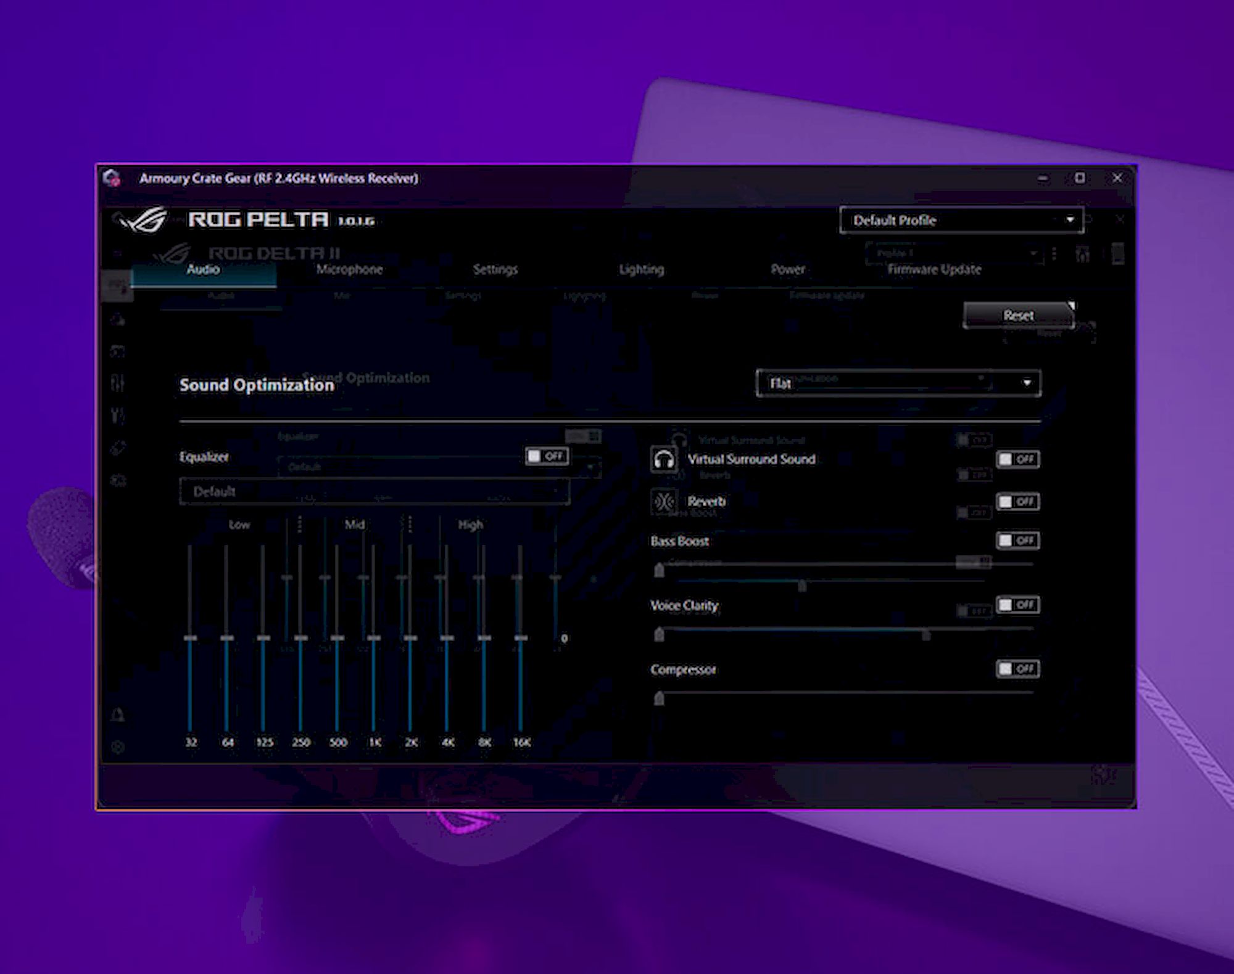
Task: Open the Power tab
Action: (788, 269)
